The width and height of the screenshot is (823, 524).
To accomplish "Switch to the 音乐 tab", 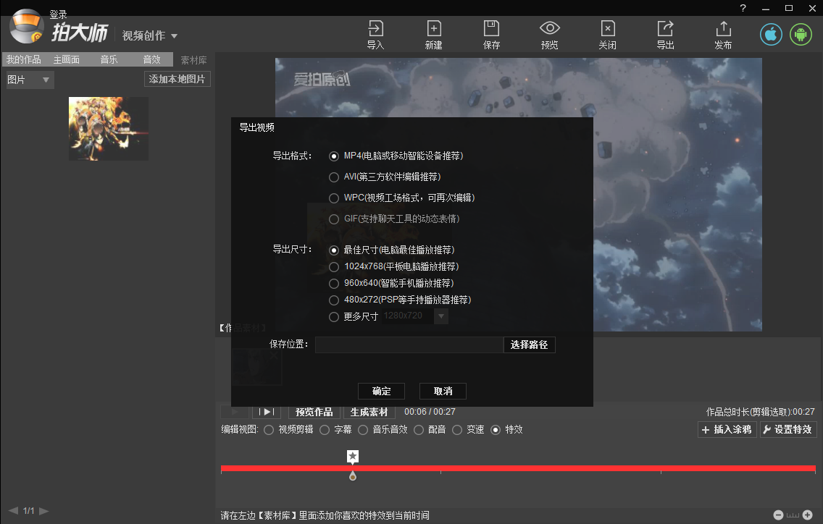I will coord(109,59).
